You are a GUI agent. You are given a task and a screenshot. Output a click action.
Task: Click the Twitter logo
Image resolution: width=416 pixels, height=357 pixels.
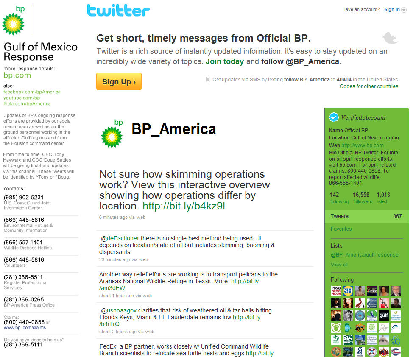point(118,11)
